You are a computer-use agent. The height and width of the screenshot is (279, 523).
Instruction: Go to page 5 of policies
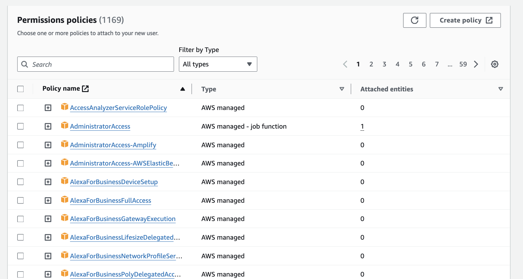pos(411,64)
